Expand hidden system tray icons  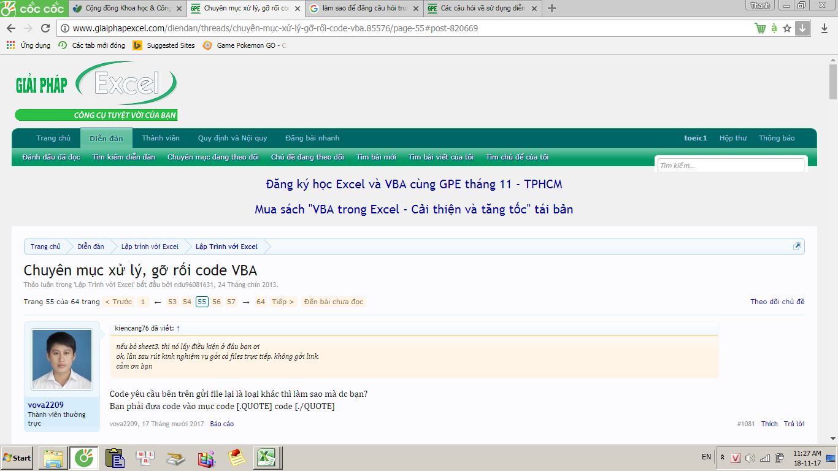(x=722, y=458)
